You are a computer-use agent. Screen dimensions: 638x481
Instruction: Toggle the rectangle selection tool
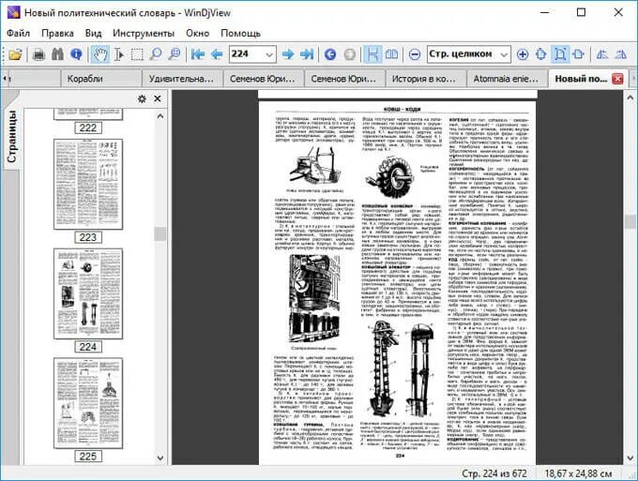[137, 54]
